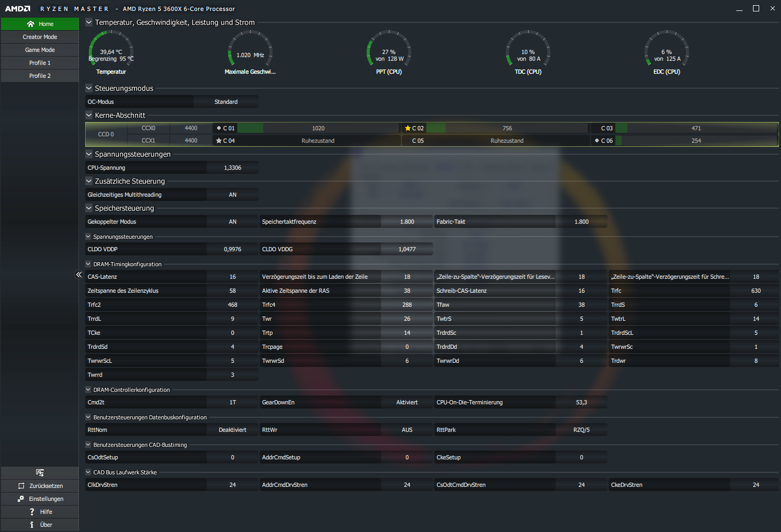Viewport: 781px width, 532px height.
Task: Click the C 02 core frequency bar
Action: (507, 128)
